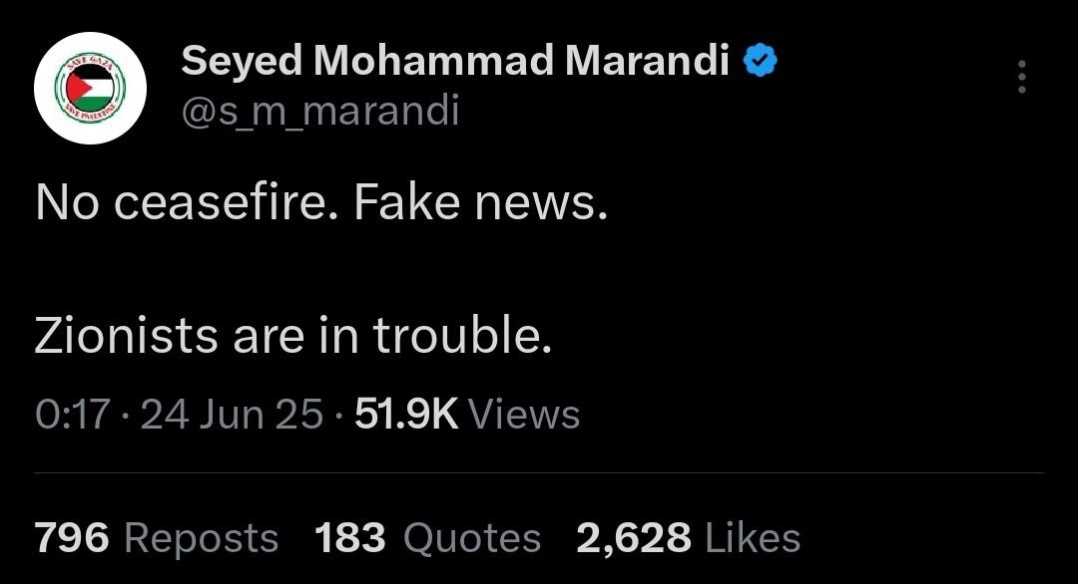This screenshot has width=1078, height=584.
Task: Open the "Likes" list label
Action: (x=753, y=538)
